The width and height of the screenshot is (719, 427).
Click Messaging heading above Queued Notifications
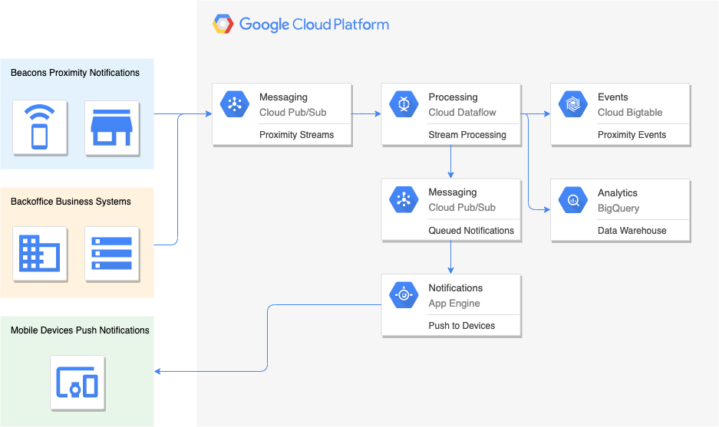(453, 192)
